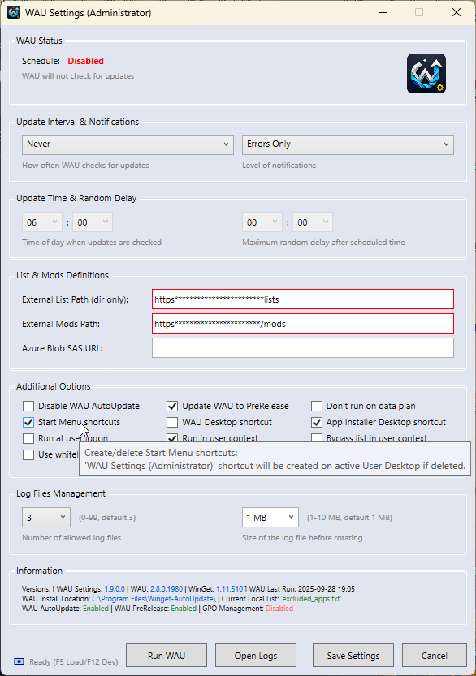Screen dimensions: 476x676
Task: Open update time hour dropdown showing 06
Action: (42, 222)
